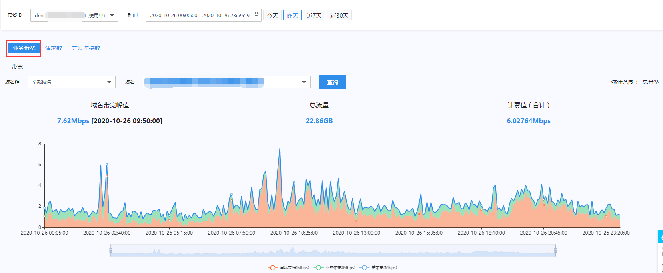Click the 查询 button
This screenshot has height=273, width=663.
[333, 82]
